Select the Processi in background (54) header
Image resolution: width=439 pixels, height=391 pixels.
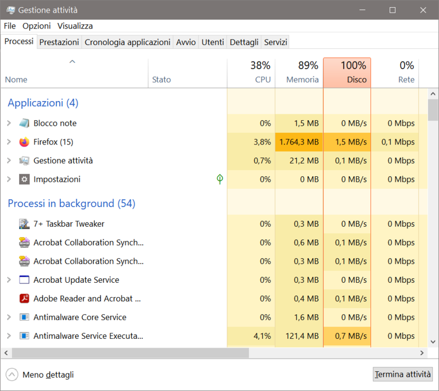coord(71,204)
